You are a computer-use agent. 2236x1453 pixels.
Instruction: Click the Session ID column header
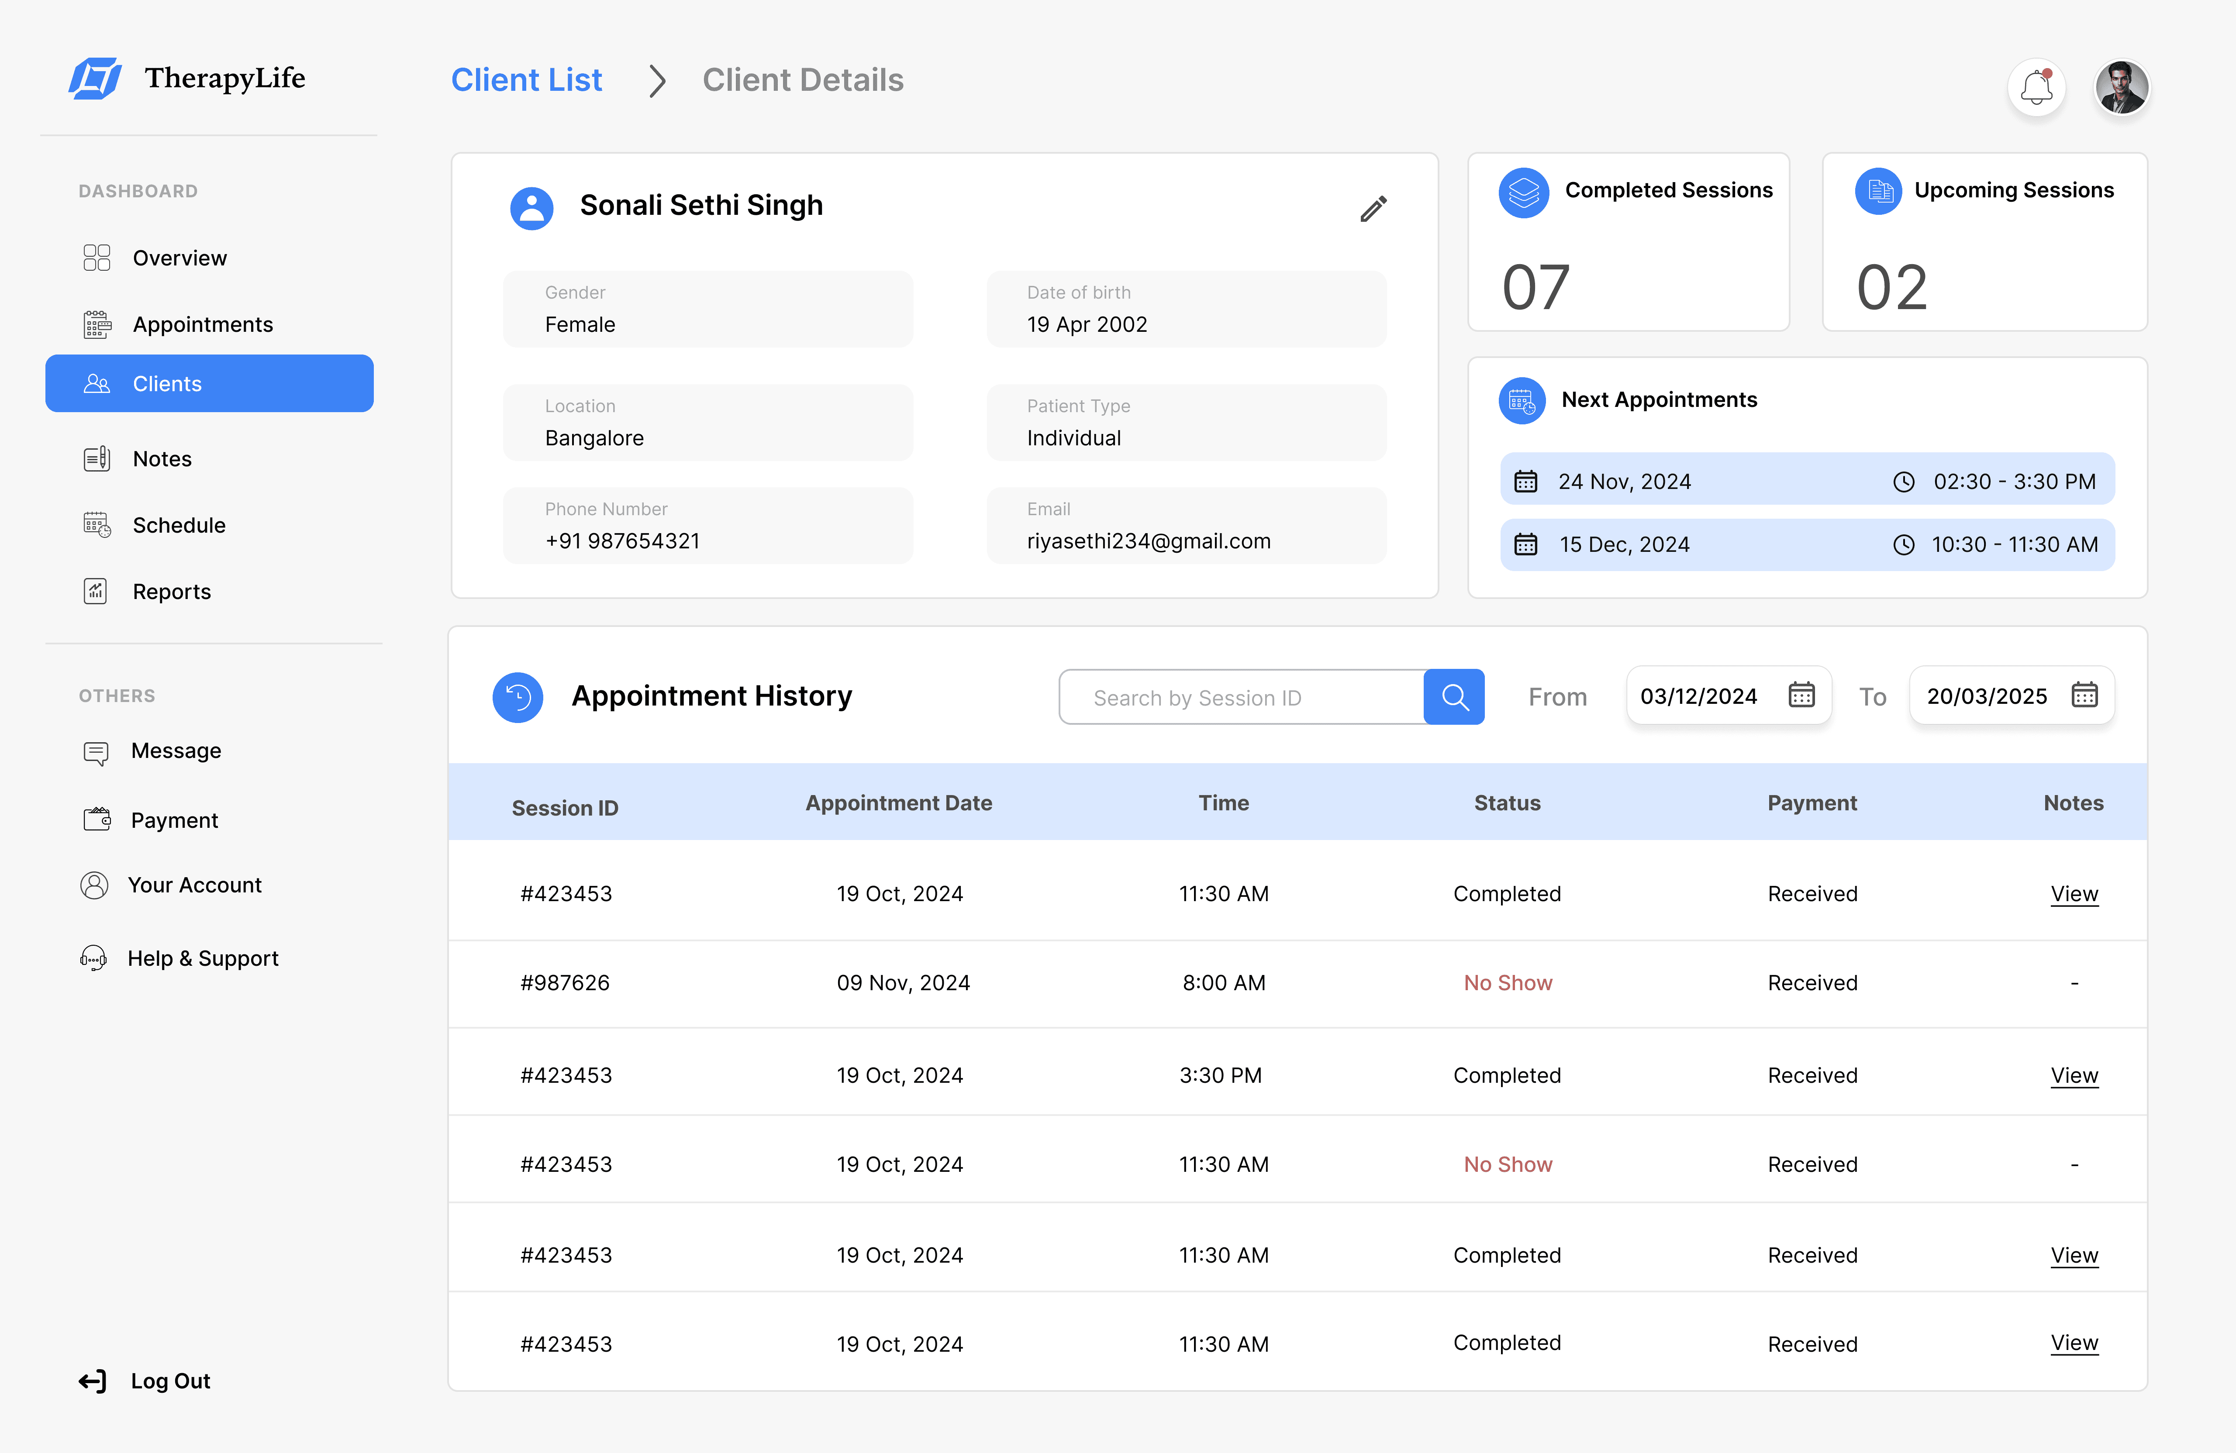(x=565, y=808)
